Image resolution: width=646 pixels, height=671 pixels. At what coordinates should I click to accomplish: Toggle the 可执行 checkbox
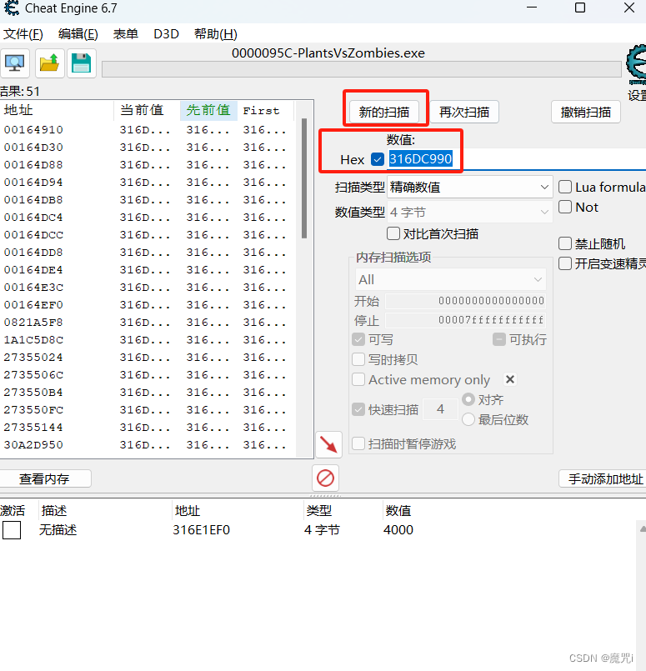498,340
